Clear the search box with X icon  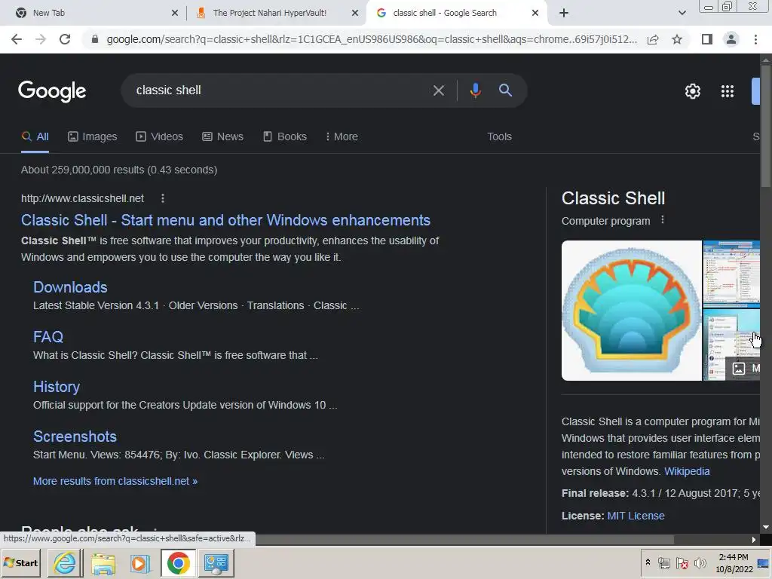point(438,90)
